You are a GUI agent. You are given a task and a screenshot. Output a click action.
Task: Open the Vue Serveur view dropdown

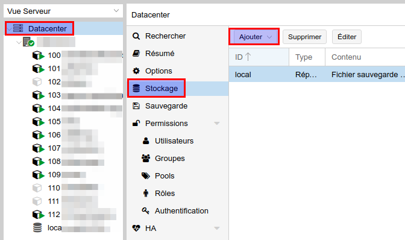pos(63,11)
